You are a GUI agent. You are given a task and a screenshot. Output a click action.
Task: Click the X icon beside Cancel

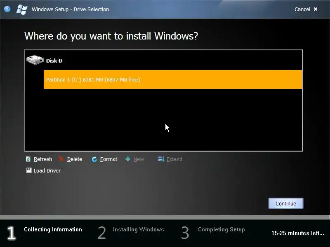click(x=316, y=9)
